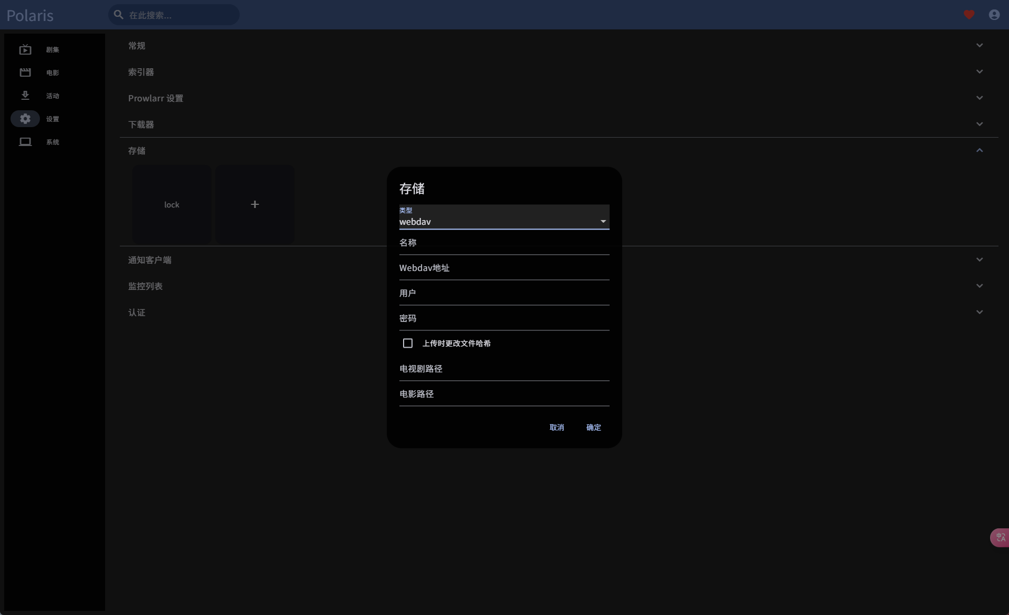This screenshot has height=615, width=1009.
Task: Open the TV series (剧集) sidebar icon
Action: tap(25, 49)
